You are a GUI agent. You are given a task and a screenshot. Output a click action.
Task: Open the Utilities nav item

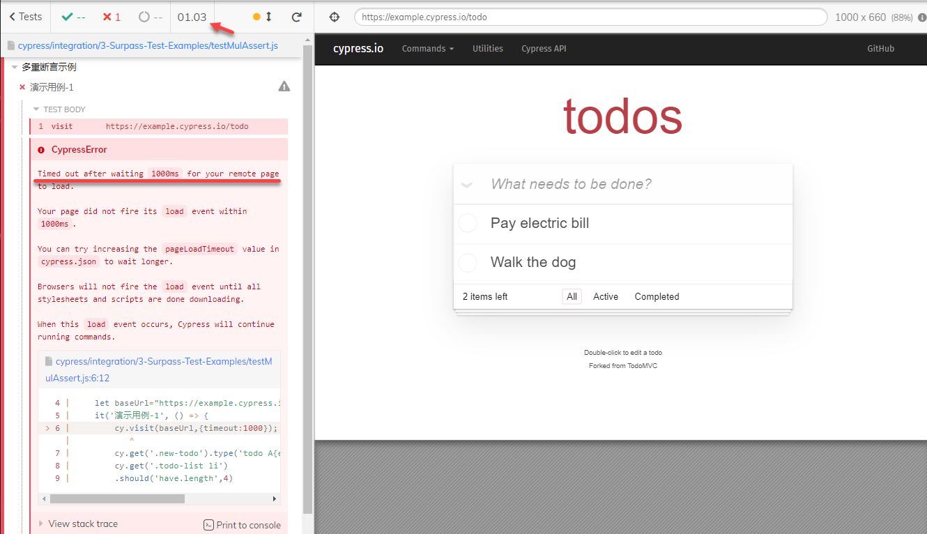tap(488, 49)
